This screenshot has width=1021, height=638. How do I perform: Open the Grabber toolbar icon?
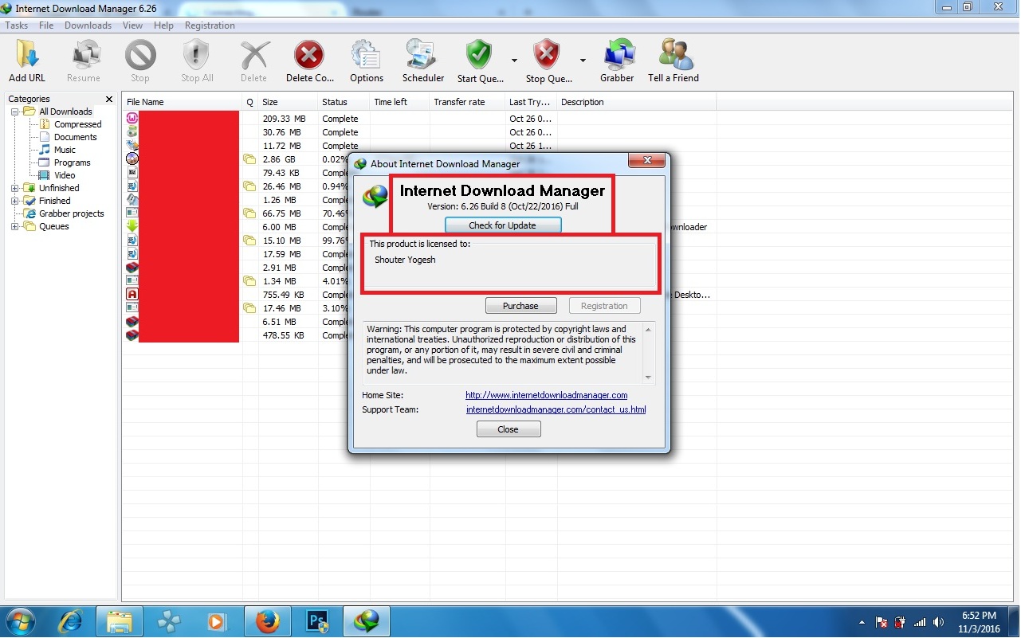point(618,56)
